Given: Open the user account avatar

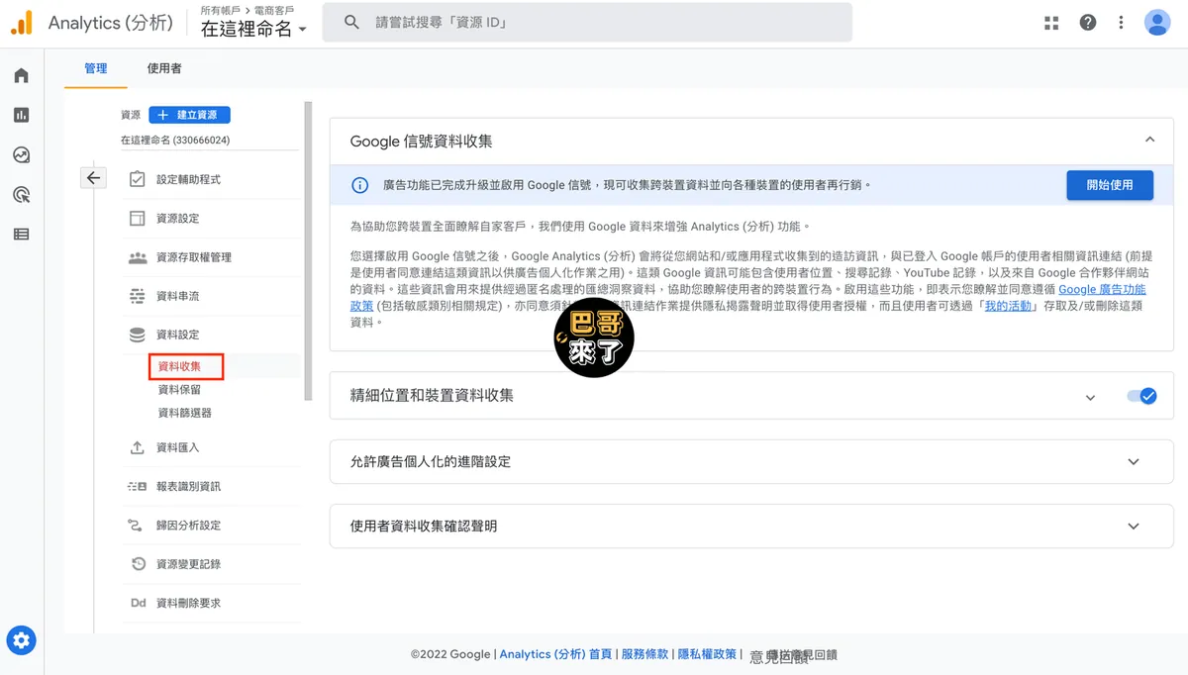Looking at the screenshot, I should pos(1157,23).
